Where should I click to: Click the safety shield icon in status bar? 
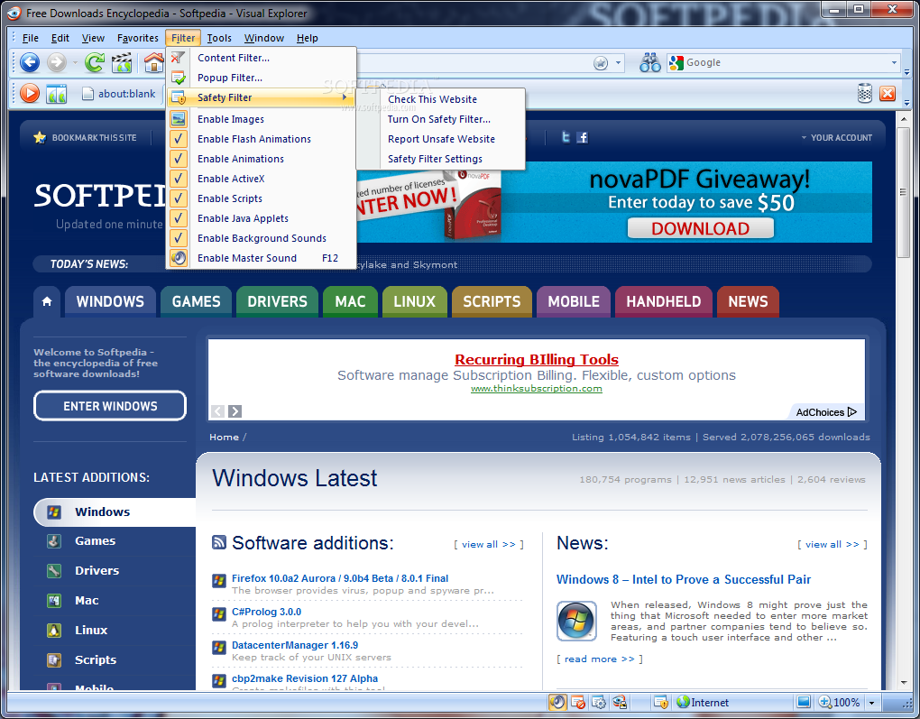coord(660,702)
